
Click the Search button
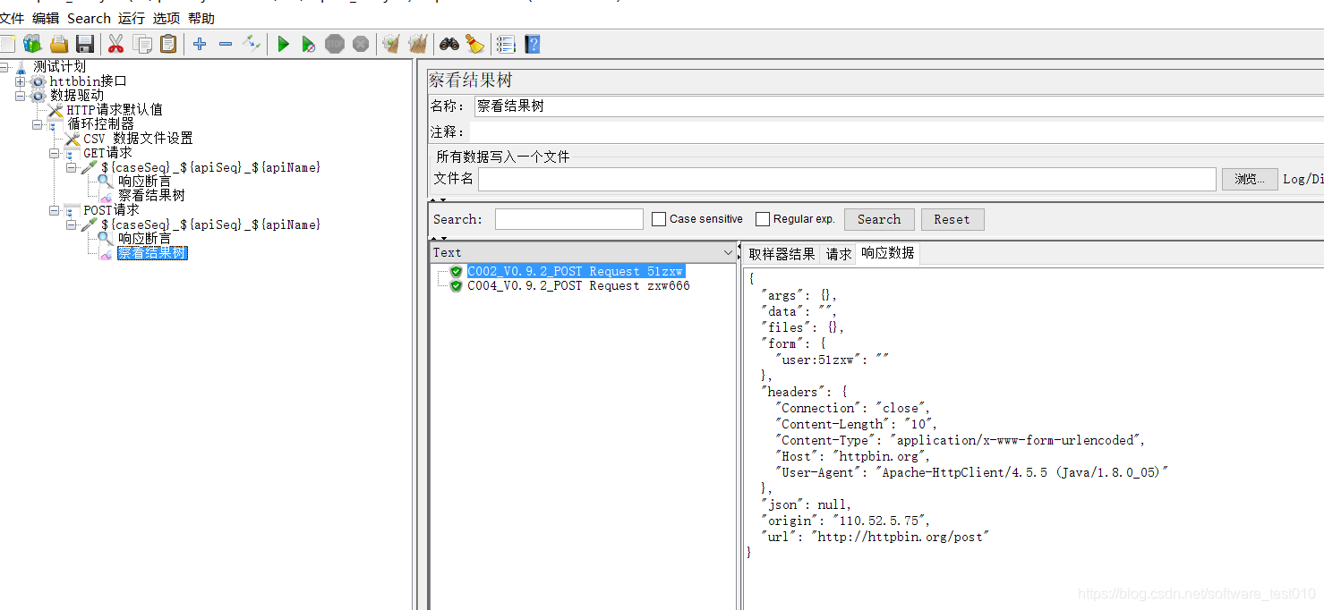point(879,219)
